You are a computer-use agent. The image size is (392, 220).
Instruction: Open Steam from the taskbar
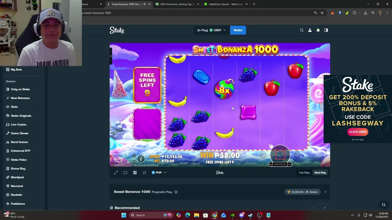(x=251, y=215)
